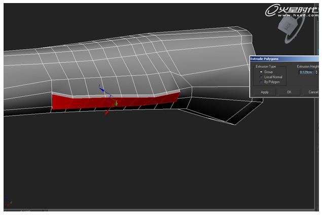
Task: Cancel the Extrude Polygons dialog
Action: click(312, 92)
